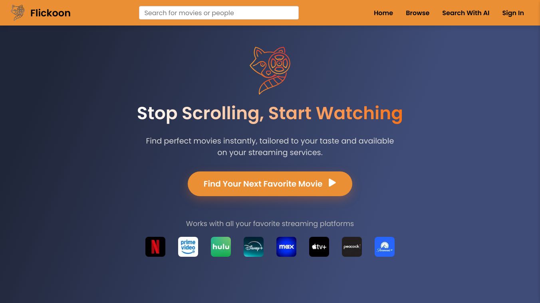Click the Netflix platform icon
The width and height of the screenshot is (540, 303).
coord(155,247)
